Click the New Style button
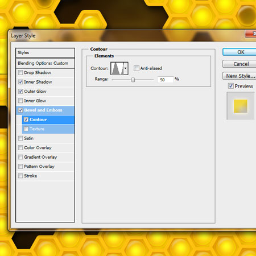 (240, 76)
